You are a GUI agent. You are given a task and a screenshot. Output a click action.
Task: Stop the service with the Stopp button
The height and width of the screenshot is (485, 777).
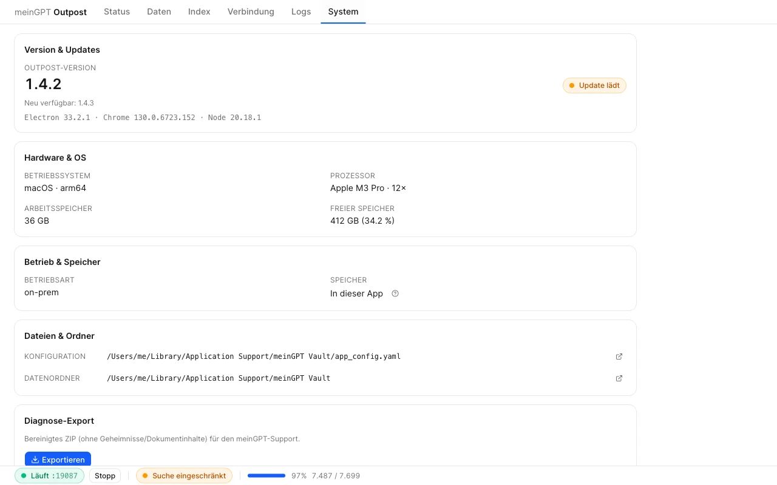point(105,476)
